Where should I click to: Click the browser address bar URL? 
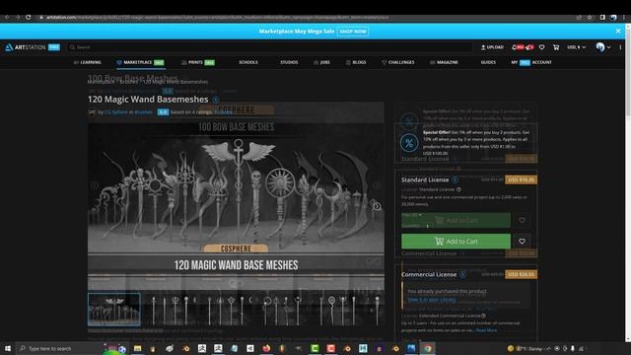click(x=217, y=18)
